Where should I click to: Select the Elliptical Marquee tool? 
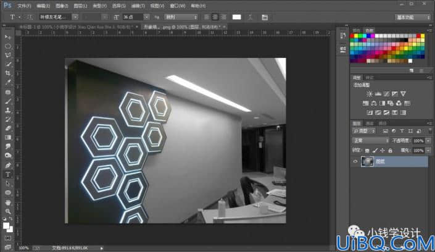click(x=8, y=46)
